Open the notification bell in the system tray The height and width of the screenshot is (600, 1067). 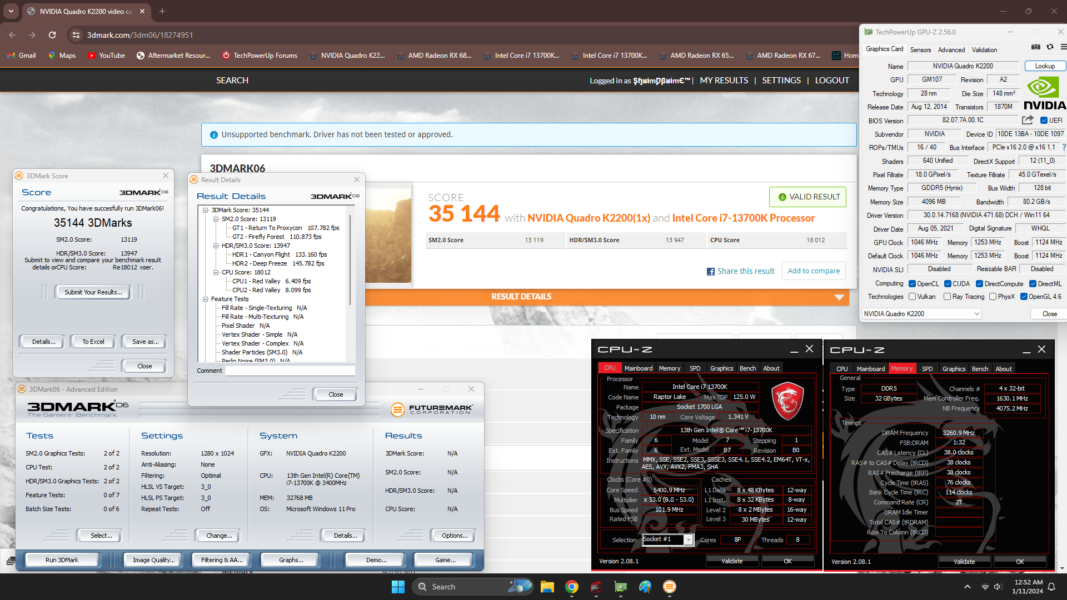[x=1051, y=587]
